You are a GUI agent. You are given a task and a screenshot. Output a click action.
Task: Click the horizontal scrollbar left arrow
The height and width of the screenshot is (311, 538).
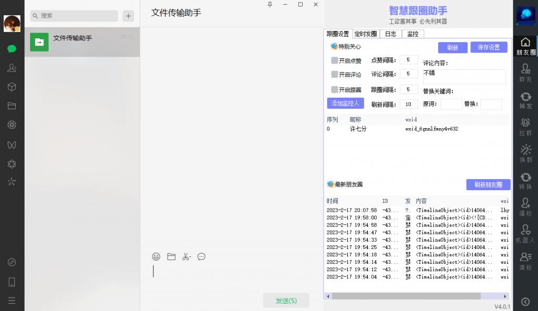point(328,296)
